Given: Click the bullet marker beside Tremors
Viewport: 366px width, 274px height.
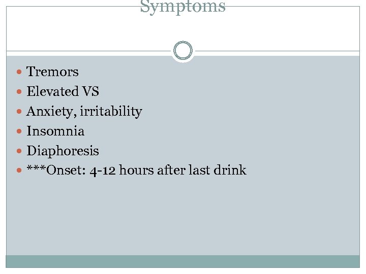Looking at the screenshot, I should (19, 73).
